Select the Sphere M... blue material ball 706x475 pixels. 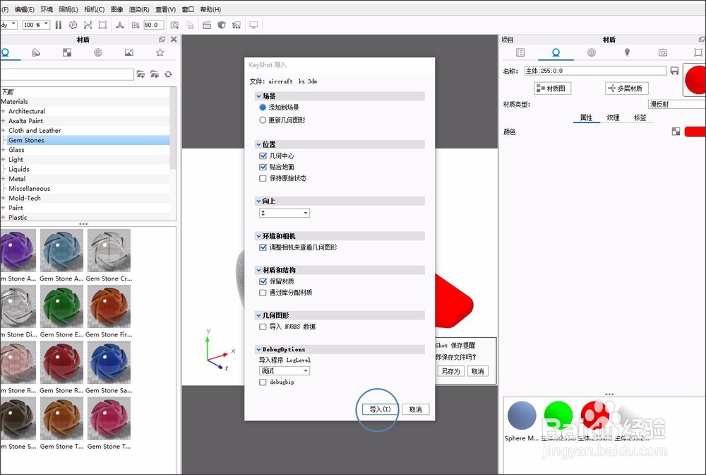[522, 415]
